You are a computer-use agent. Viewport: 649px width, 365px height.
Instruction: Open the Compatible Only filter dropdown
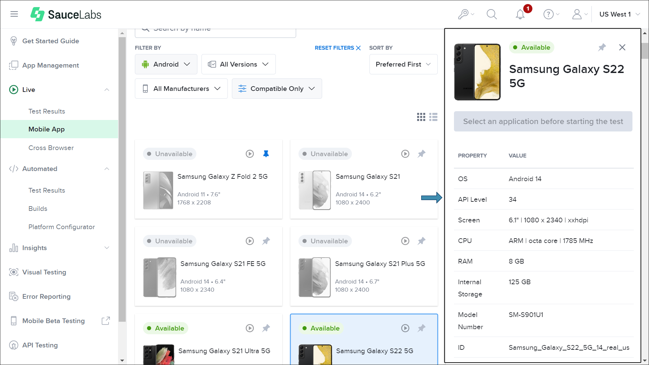277,89
